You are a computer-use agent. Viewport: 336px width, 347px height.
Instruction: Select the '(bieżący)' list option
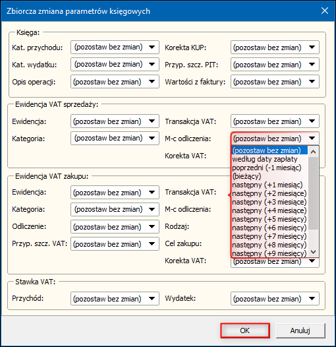[269, 176]
